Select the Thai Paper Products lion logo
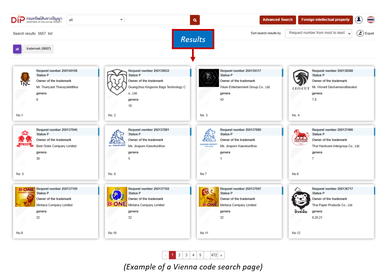Viewport: 387px width, 277px height. pyautogui.click(x=301, y=200)
